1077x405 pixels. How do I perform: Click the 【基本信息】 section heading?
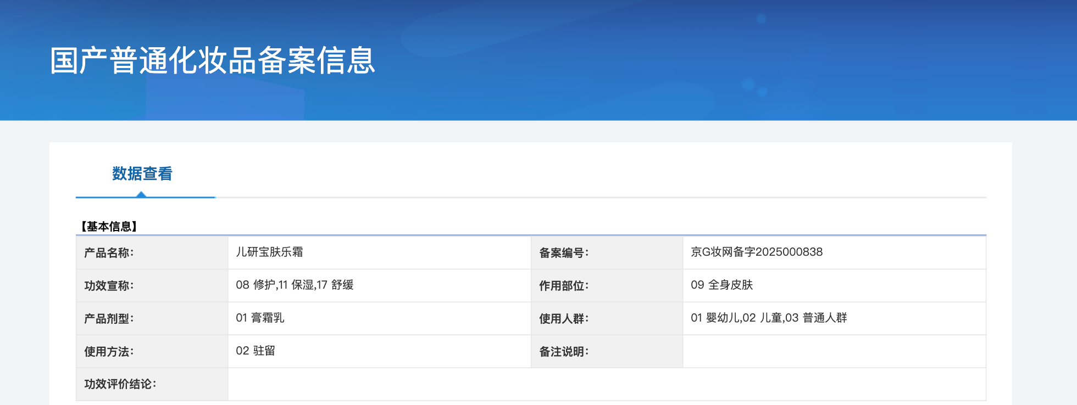pyautogui.click(x=109, y=227)
